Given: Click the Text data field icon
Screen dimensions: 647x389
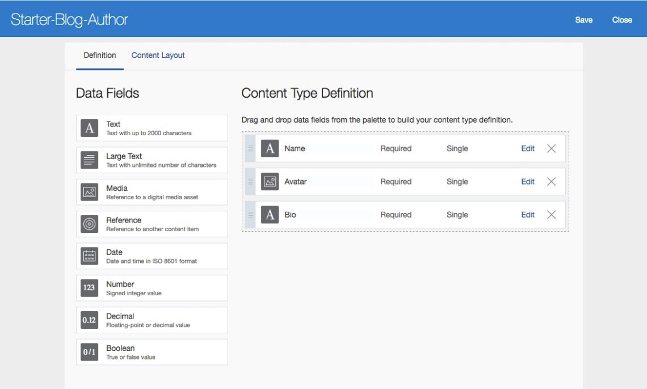Looking at the screenshot, I should 89,128.
